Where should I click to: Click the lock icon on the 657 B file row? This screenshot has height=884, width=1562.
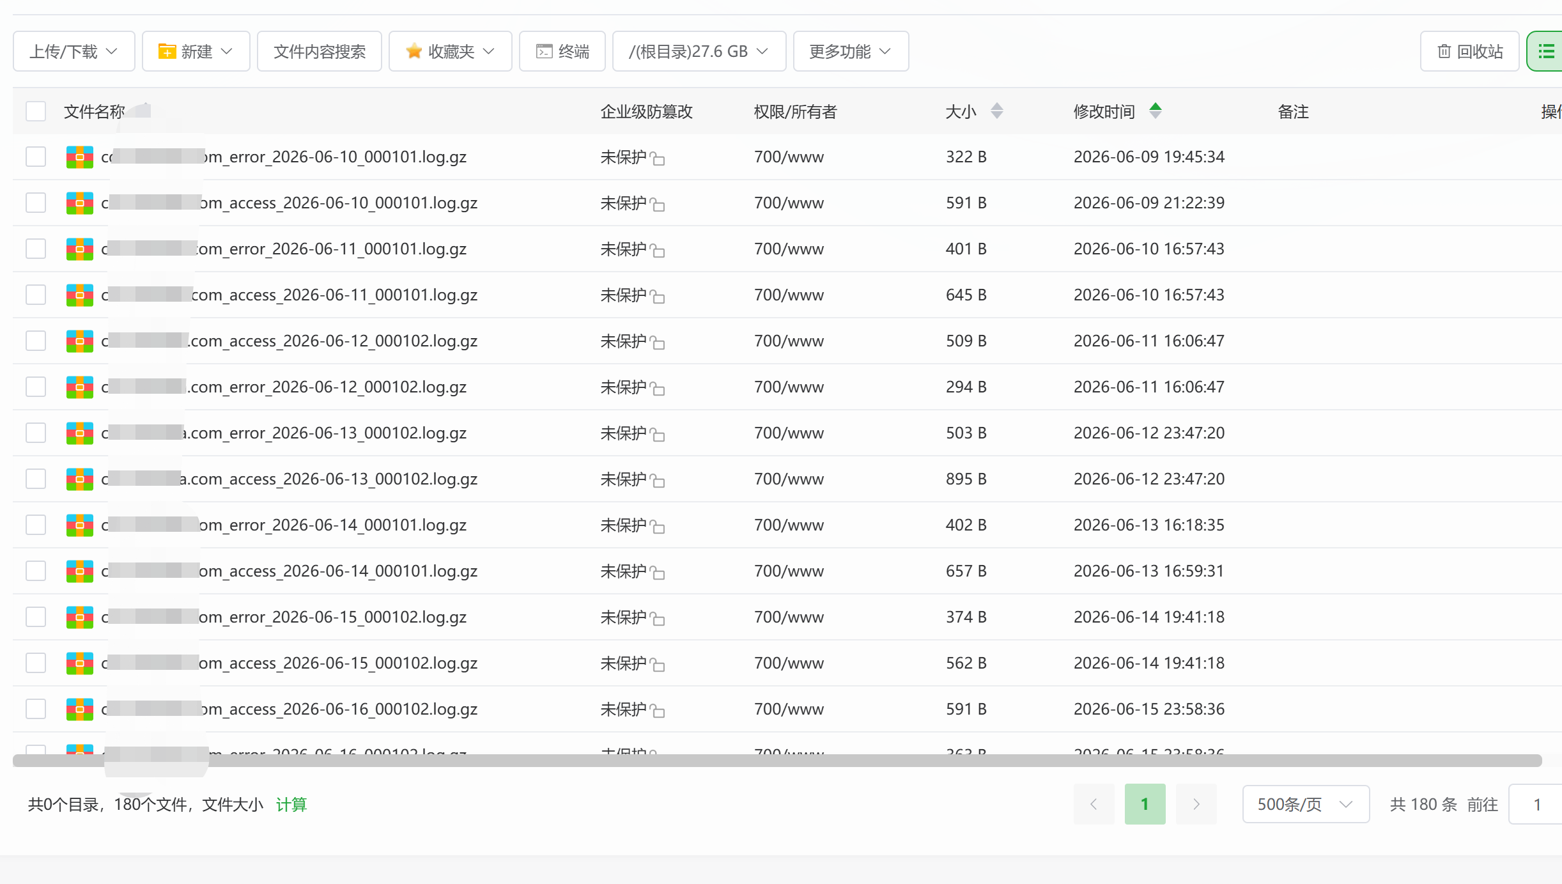(x=658, y=573)
